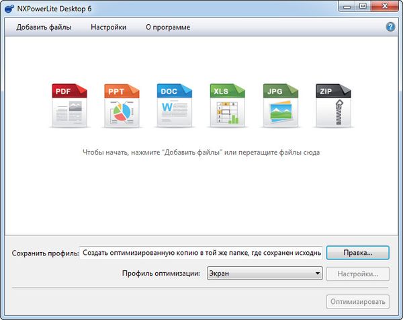Click NXPowerLite app icon in title bar
The image size is (403, 320).
9,8
